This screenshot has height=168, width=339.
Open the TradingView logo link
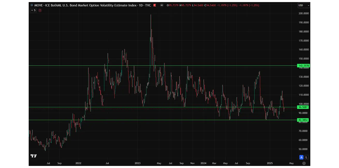34,156
